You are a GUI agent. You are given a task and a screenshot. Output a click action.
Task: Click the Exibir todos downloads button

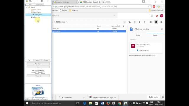[x=154, y=97]
